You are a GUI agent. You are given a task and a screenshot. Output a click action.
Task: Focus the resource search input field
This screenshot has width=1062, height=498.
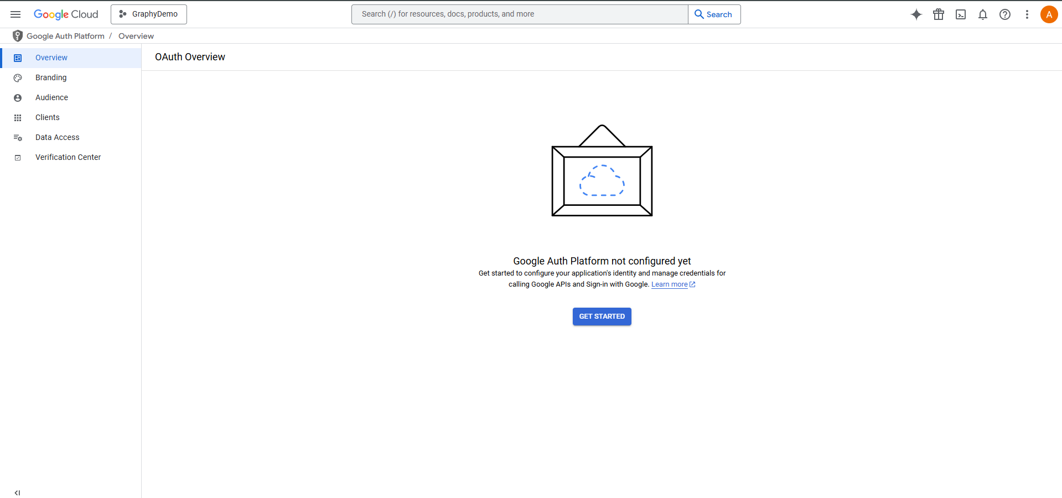tap(519, 14)
